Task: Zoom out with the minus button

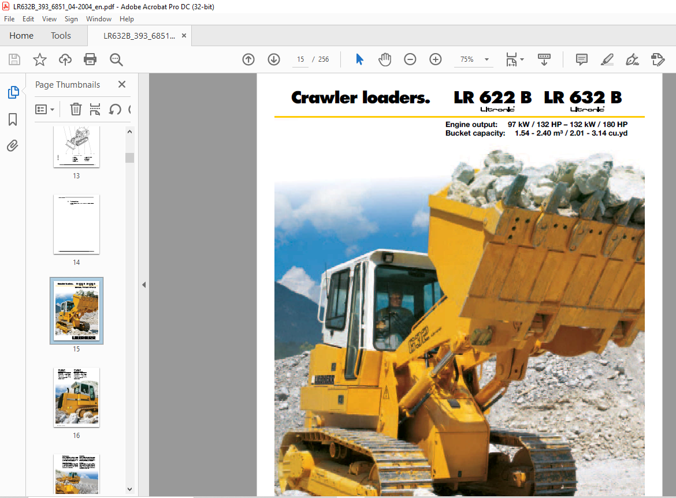Action: coord(410,59)
